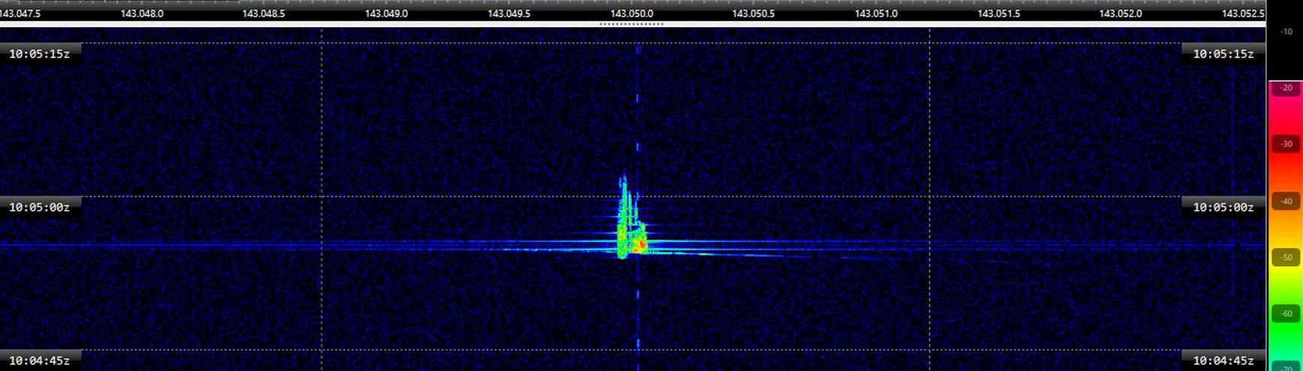
Task: Click the 143.052.5 frequency ruler label
Action: coord(1243,14)
